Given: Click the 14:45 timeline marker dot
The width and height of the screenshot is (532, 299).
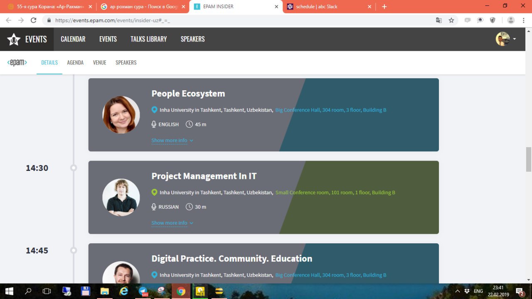Looking at the screenshot, I should 74,250.
